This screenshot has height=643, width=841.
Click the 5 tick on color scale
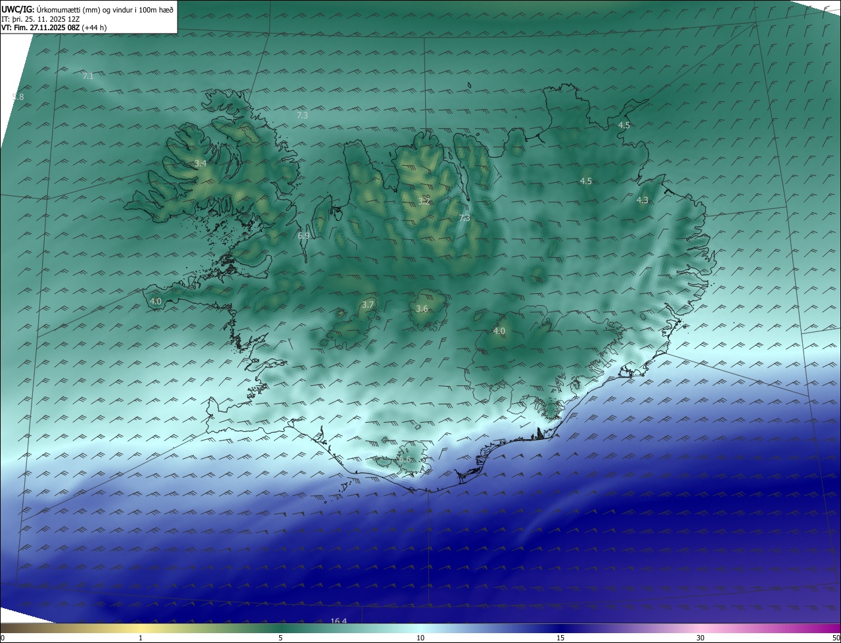(281, 638)
